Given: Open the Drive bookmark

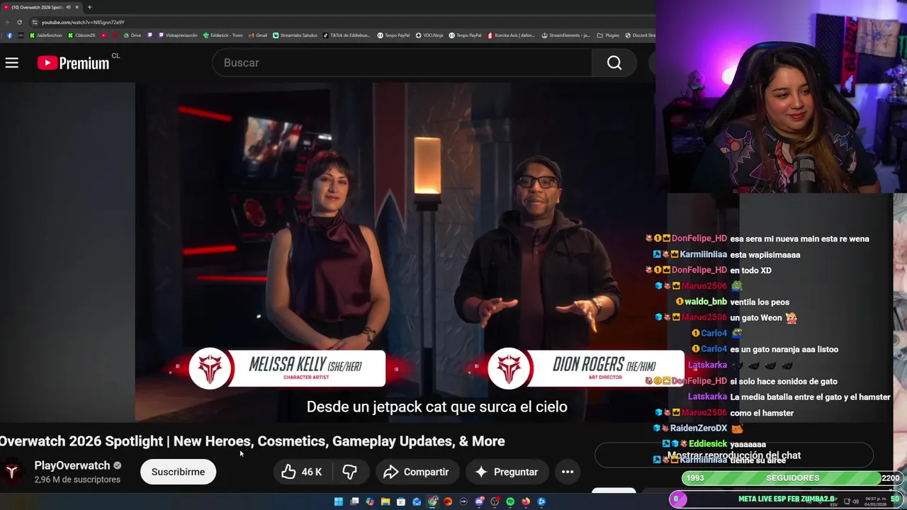Looking at the screenshot, I should [x=132, y=35].
